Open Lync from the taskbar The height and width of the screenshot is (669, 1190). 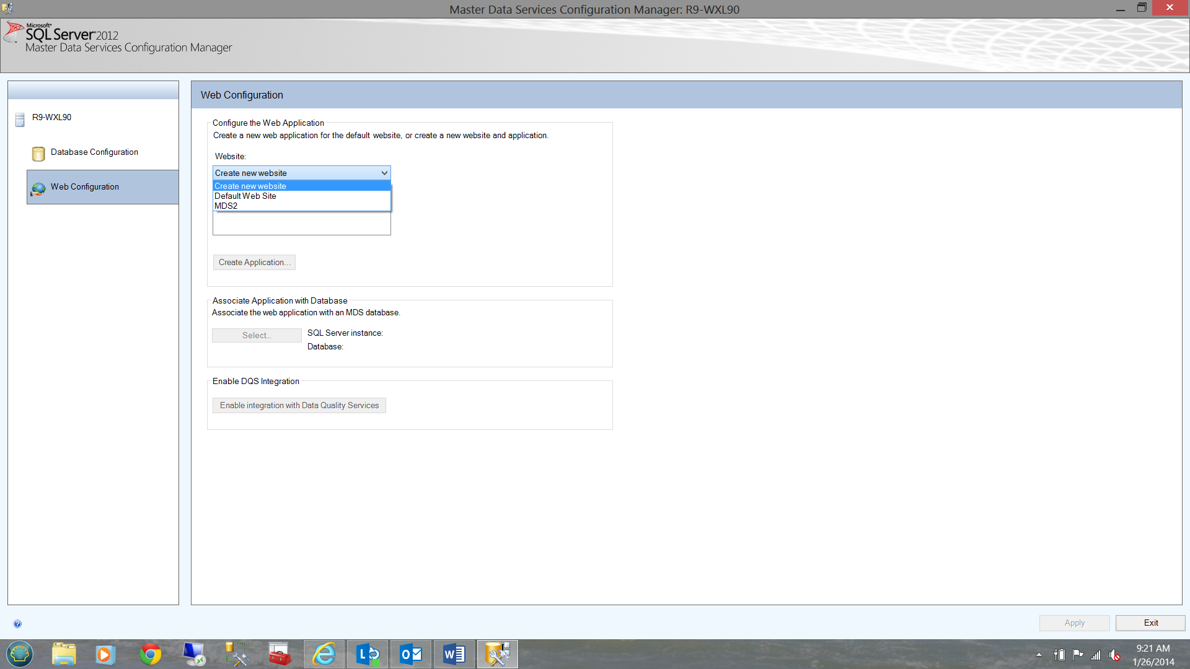pyautogui.click(x=367, y=654)
